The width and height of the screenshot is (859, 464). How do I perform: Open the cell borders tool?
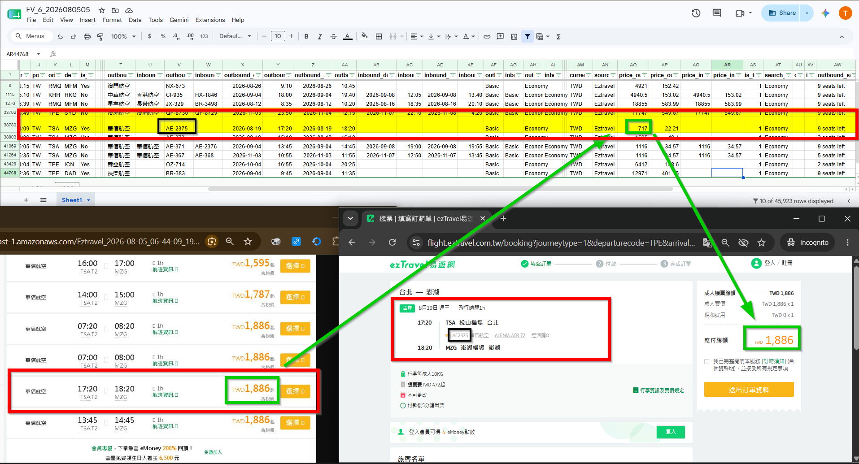click(379, 37)
